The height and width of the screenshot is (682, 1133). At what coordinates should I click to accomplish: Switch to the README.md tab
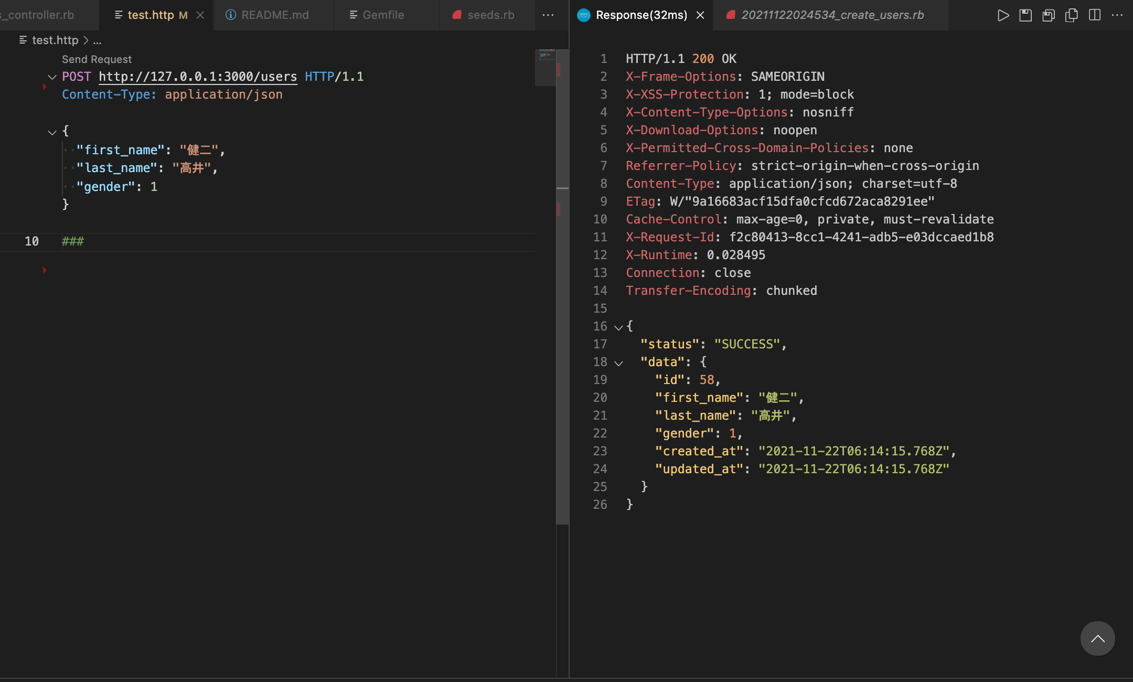pos(274,15)
